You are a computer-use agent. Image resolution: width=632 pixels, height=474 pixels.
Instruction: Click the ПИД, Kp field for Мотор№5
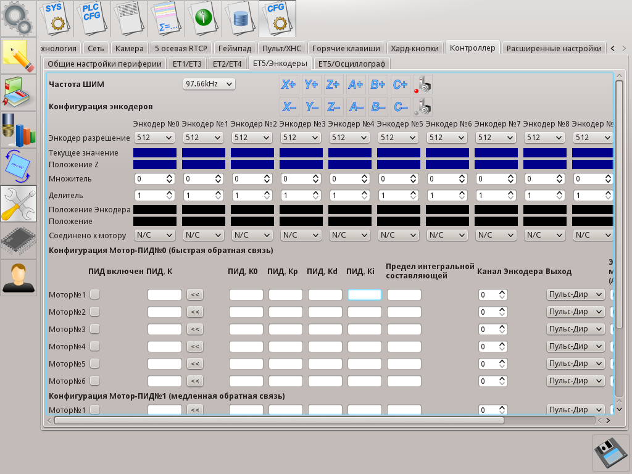[x=285, y=364]
